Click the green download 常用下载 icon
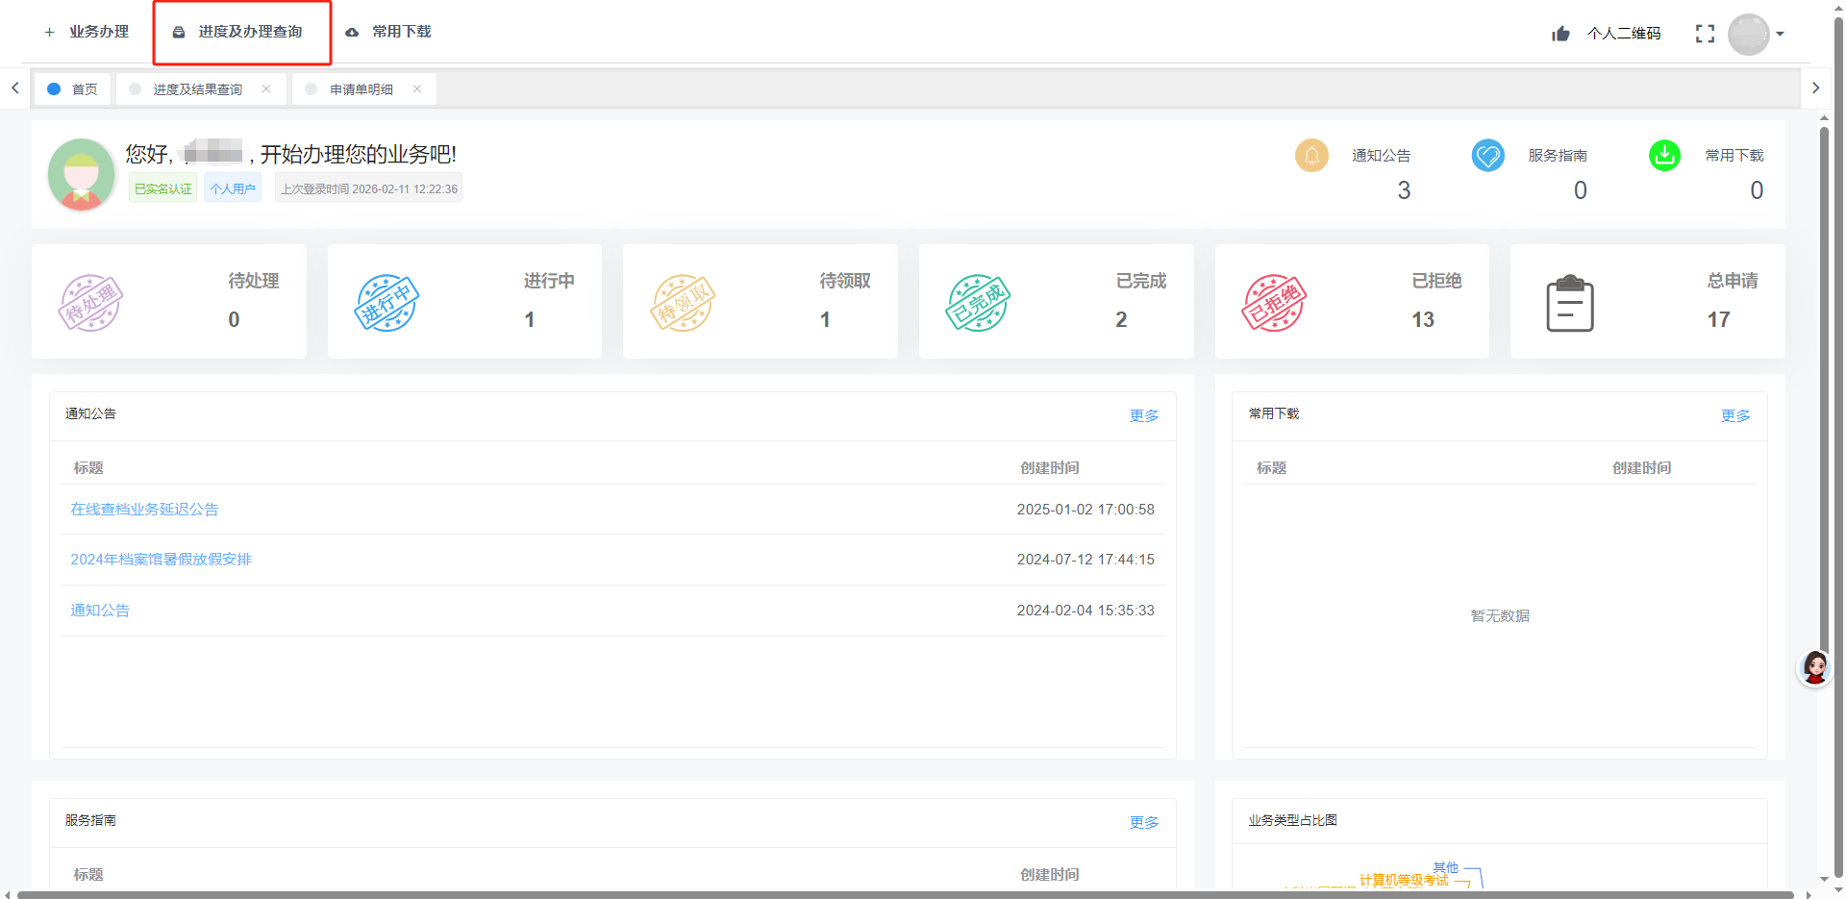 point(1664,155)
